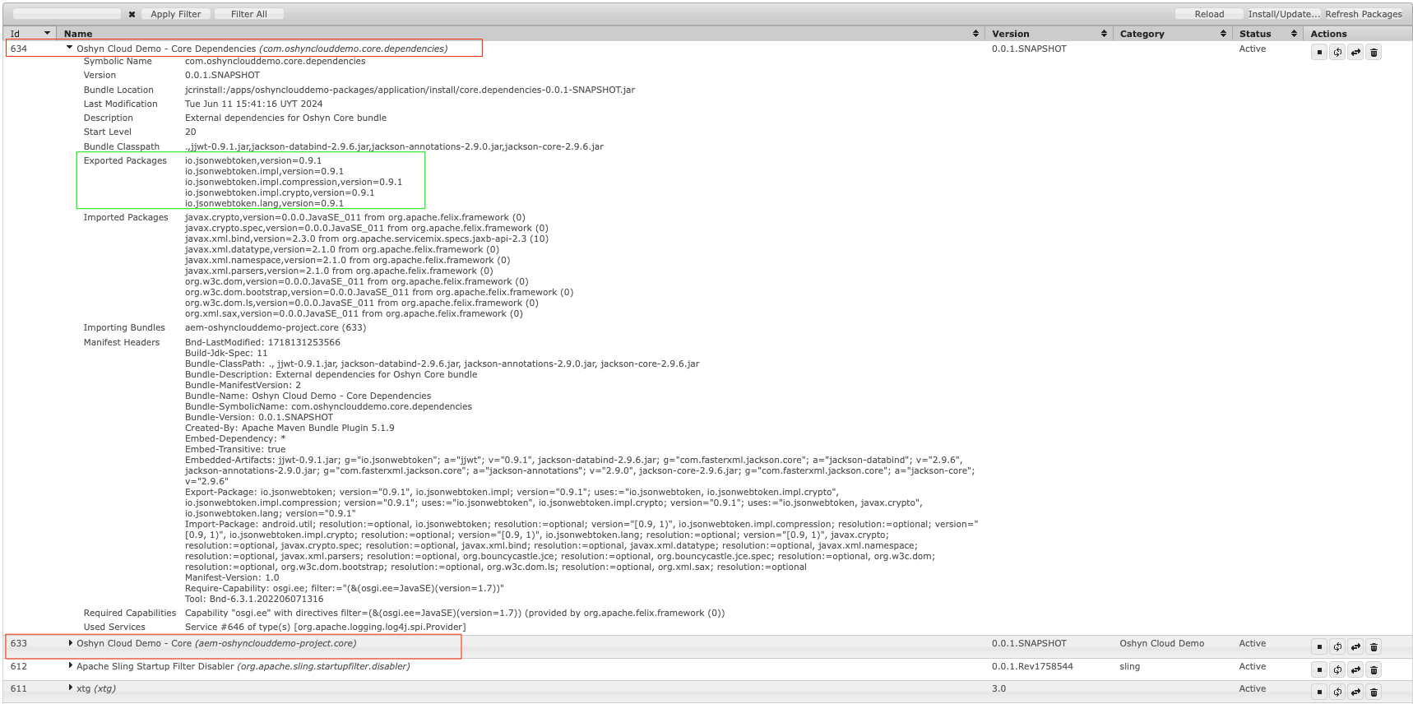Update the xtg bundle 611
Image resolution: width=1413 pixels, height=704 pixels.
pos(1355,692)
